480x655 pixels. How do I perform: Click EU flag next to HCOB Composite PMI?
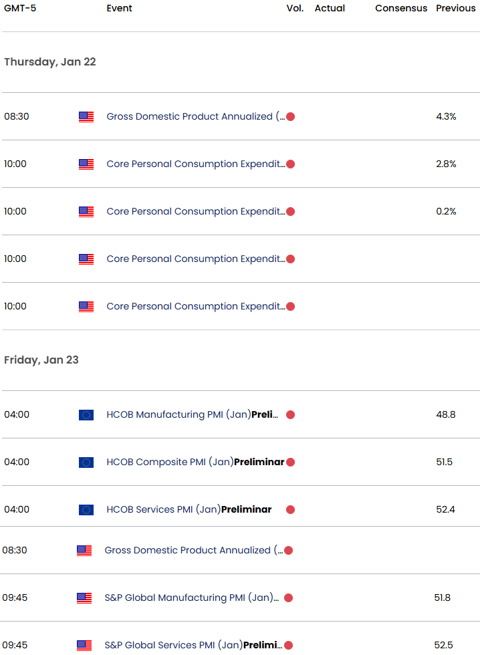[86, 463]
